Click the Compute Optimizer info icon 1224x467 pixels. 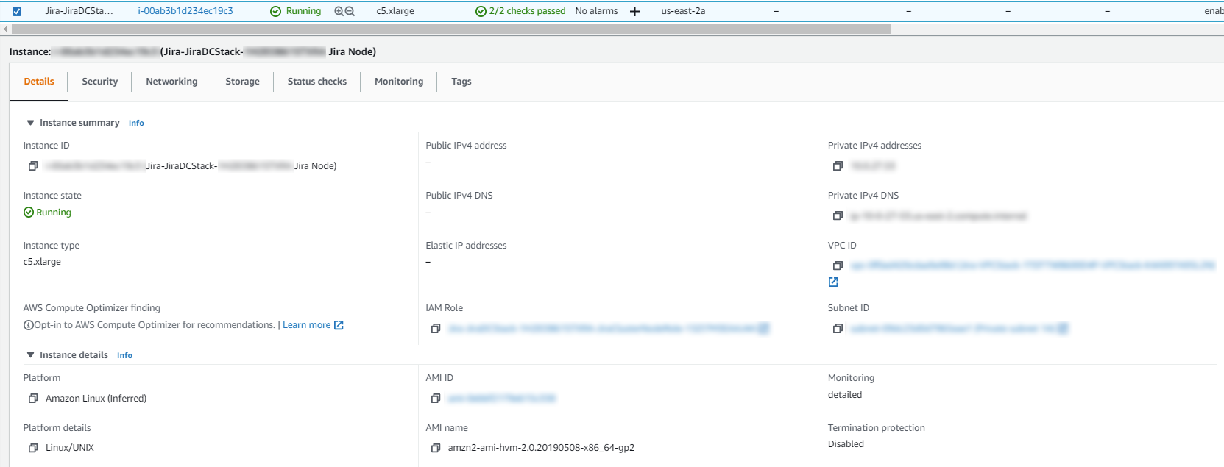click(28, 325)
